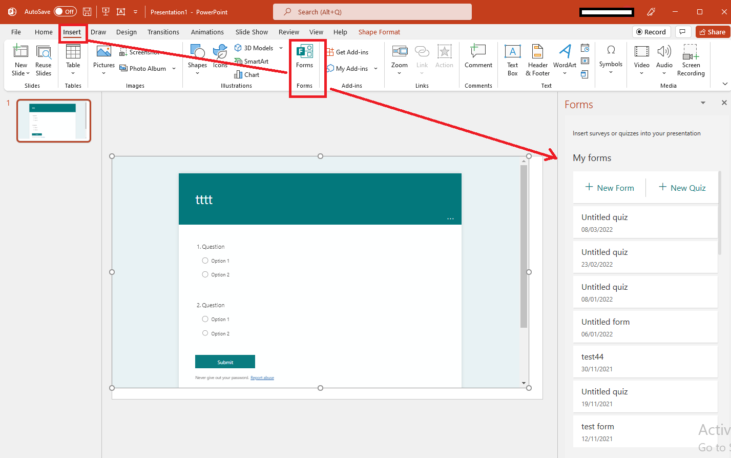Open the Table dropdown
Image resolution: width=731 pixels, height=458 pixels.
click(73, 61)
